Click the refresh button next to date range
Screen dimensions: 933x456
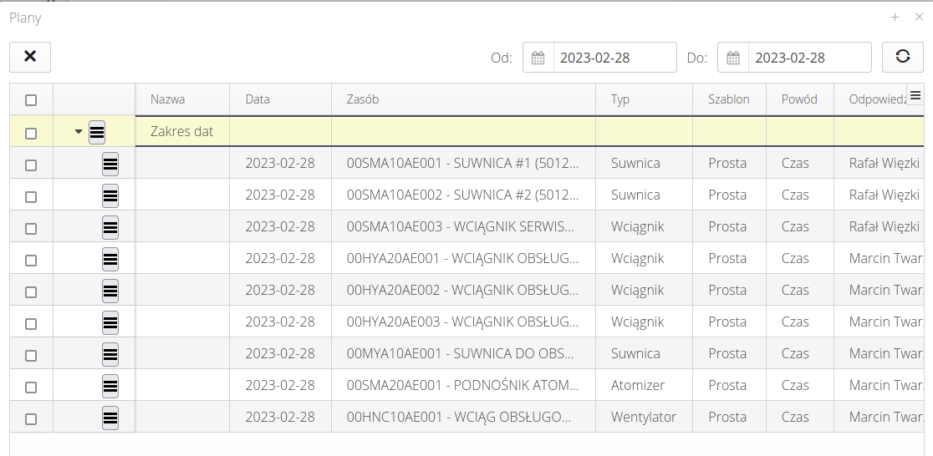(x=902, y=57)
